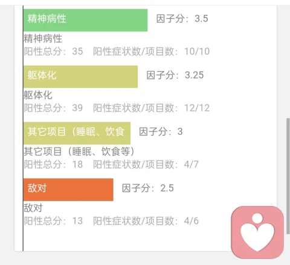Click the 阳性总分: 39 text
The height and width of the screenshot is (265, 290).
(53, 108)
